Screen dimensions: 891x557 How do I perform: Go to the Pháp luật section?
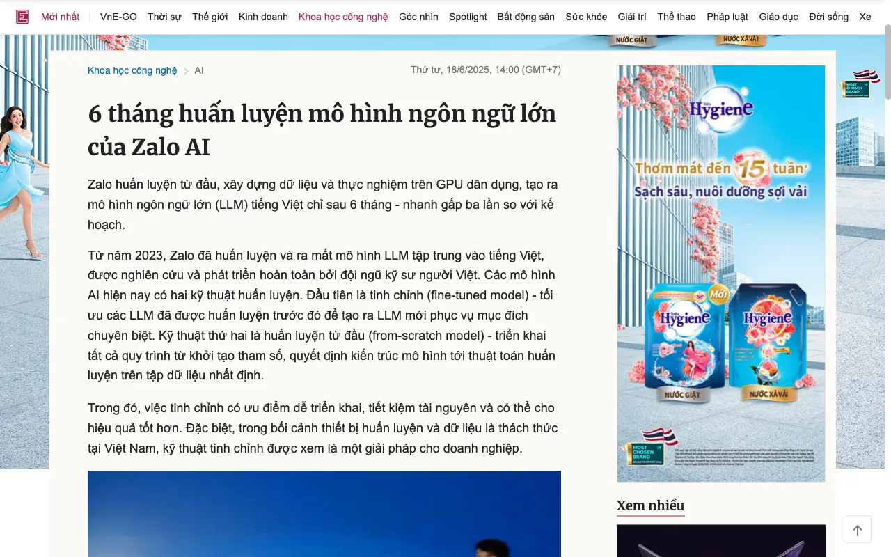click(x=727, y=17)
